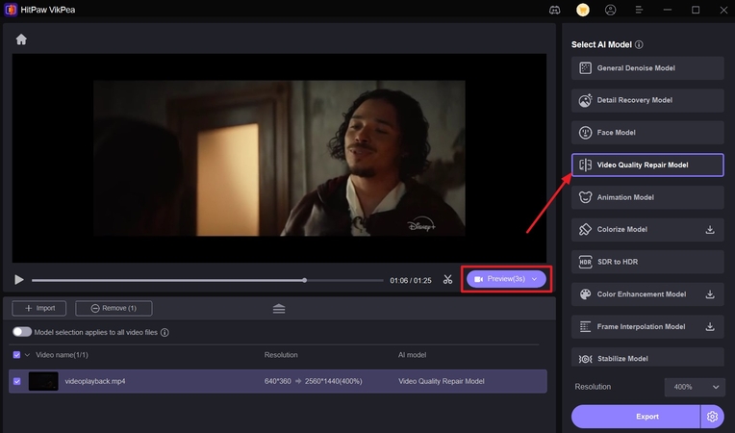Click the 2560*1440(400%) output resolution
735x433 pixels.
click(333, 381)
